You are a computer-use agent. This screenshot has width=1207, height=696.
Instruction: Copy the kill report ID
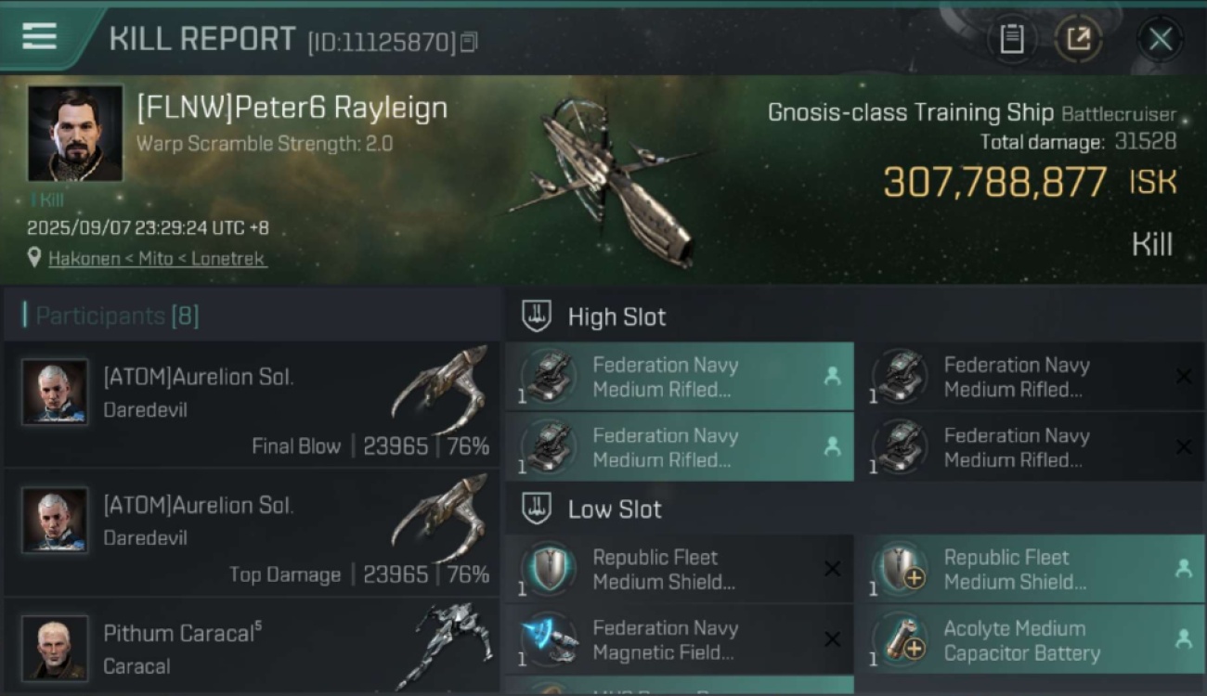tap(469, 42)
